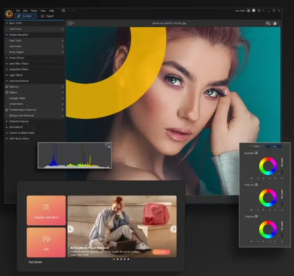Open the settings gear icon in title bar
Image resolution: width=294 pixels, height=276 pixels.
coord(259,10)
